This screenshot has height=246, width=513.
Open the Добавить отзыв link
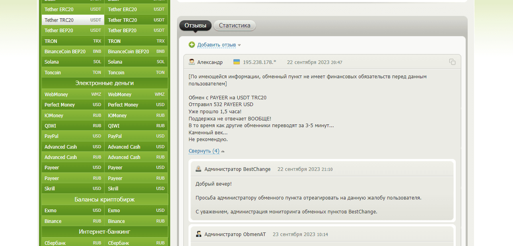pos(216,45)
